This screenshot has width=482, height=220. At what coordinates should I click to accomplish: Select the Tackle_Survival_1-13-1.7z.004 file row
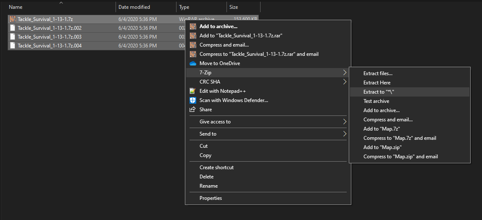(x=50, y=46)
